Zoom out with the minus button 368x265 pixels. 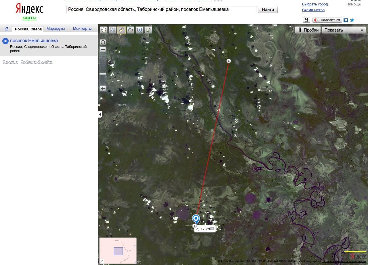[103, 50]
